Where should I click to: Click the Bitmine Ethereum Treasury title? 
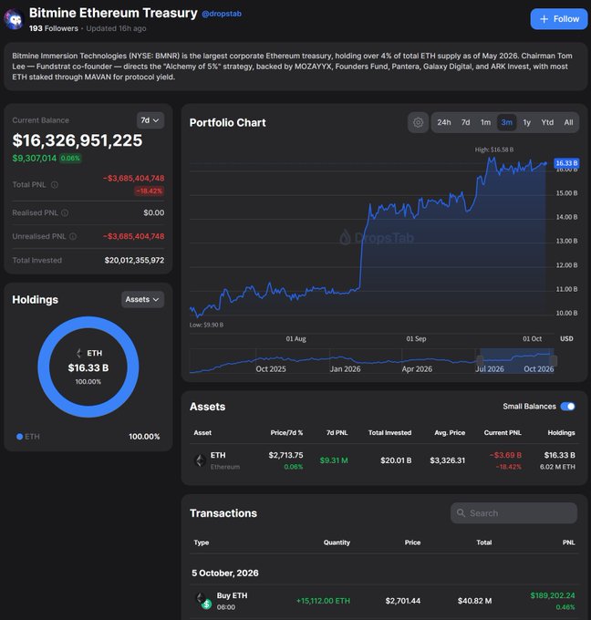113,13
